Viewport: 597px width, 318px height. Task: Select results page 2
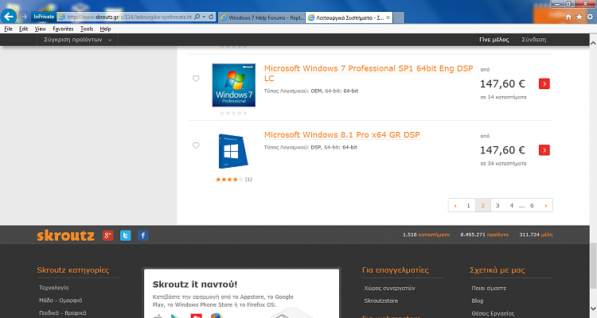483,205
